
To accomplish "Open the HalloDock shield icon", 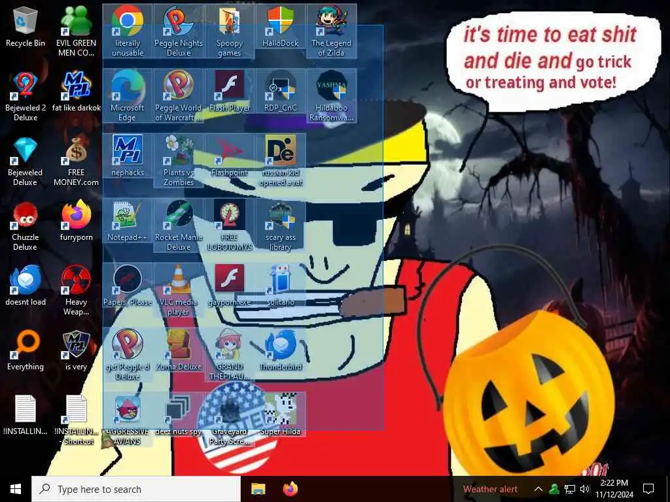I will [x=280, y=26].
